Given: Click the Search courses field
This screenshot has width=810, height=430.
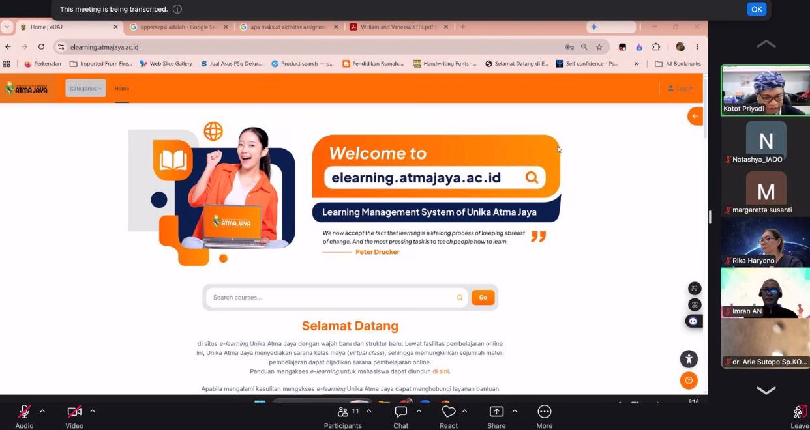Looking at the screenshot, I should [x=337, y=298].
